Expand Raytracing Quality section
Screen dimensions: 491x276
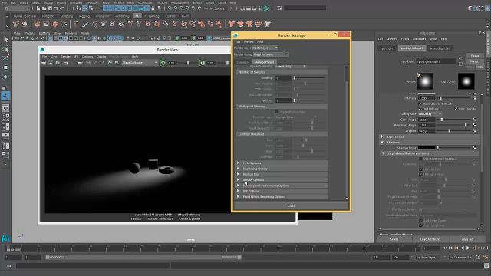pos(282,169)
